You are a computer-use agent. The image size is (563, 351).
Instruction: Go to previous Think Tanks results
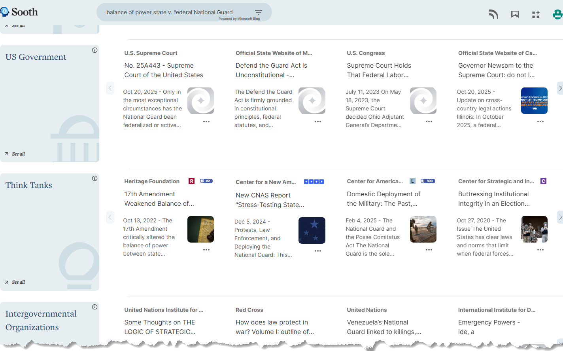pyautogui.click(x=110, y=217)
